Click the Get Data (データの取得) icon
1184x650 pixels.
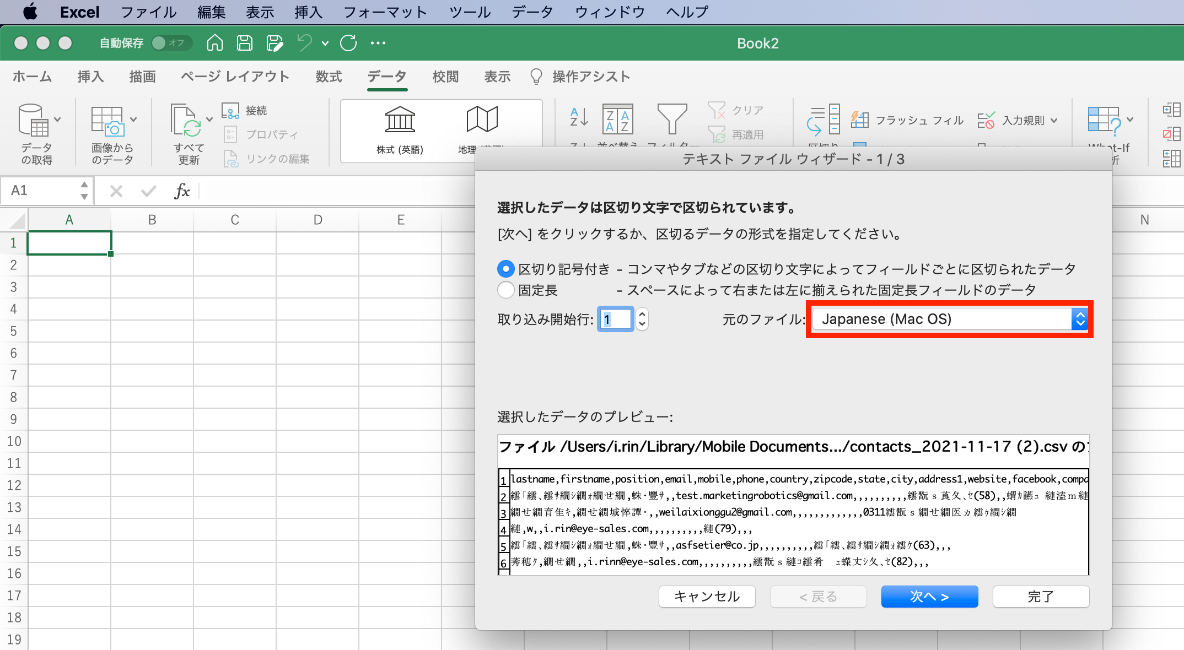click(34, 121)
